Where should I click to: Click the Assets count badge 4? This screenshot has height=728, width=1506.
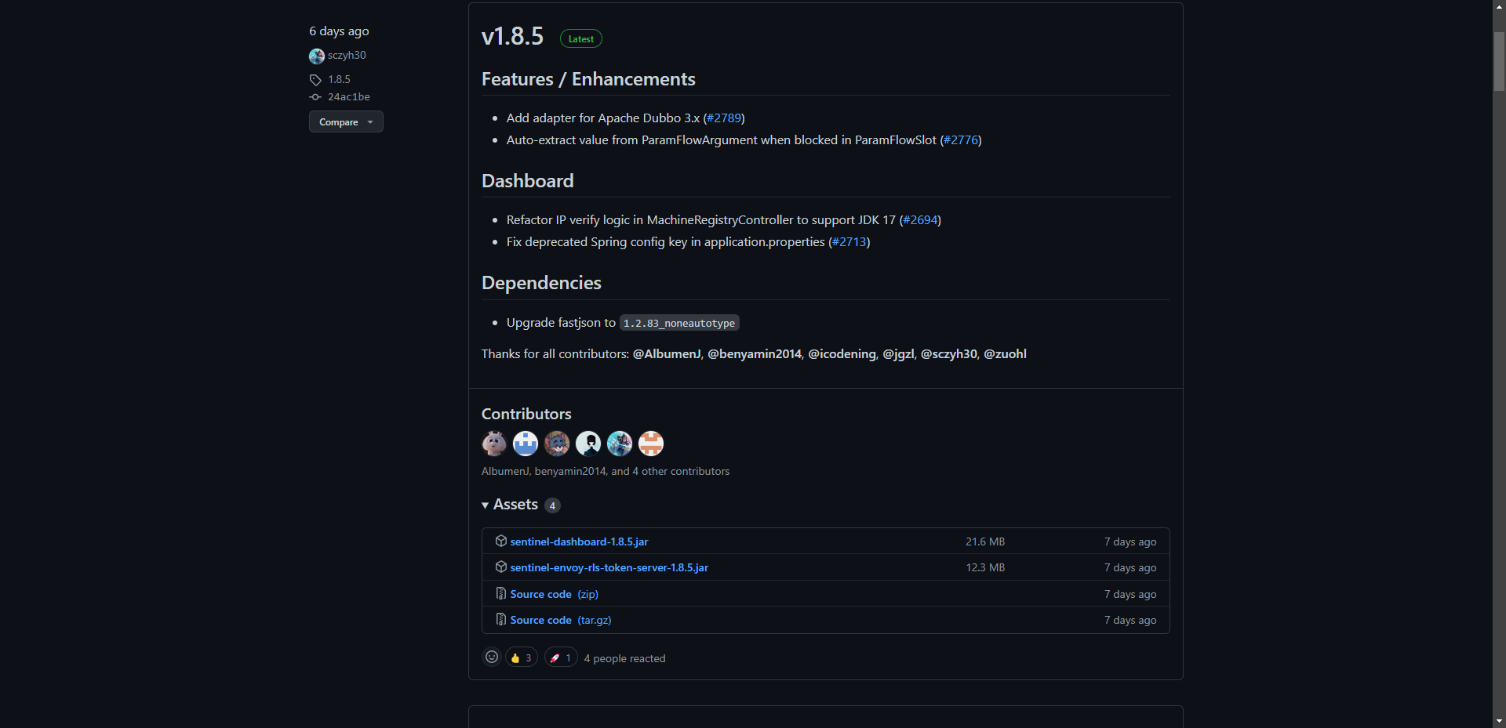pos(552,505)
